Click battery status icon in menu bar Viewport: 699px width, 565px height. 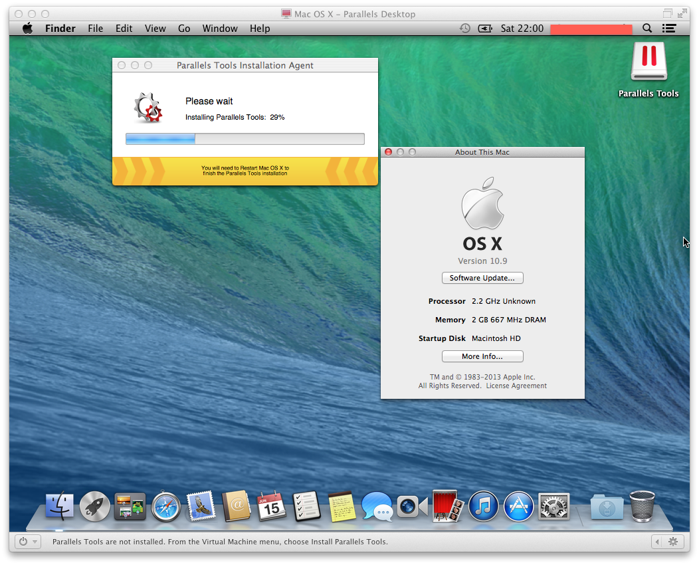click(485, 29)
